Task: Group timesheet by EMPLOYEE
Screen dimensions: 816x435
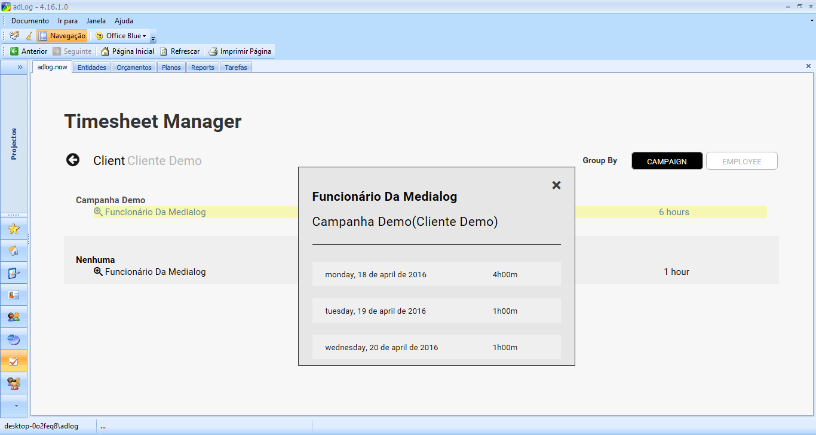Action: tap(741, 161)
